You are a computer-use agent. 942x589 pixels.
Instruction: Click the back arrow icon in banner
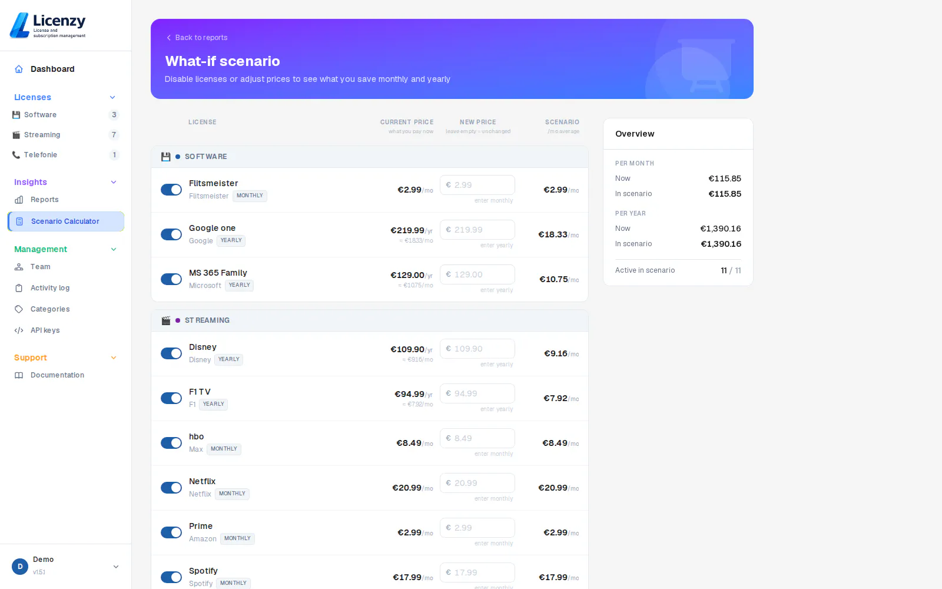(x=169, y=38)
